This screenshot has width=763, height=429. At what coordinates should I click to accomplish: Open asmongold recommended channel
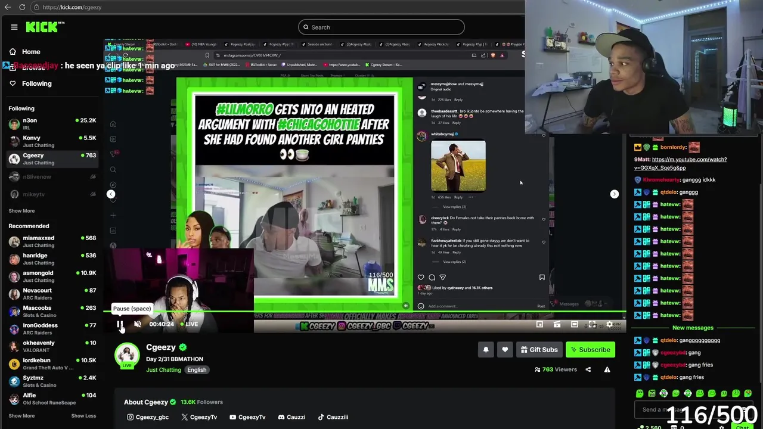click(52, 276)
